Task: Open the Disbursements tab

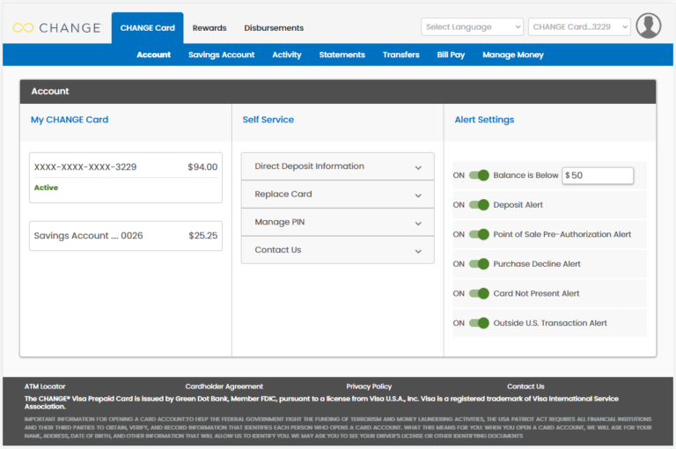Action: click(274, 28)
